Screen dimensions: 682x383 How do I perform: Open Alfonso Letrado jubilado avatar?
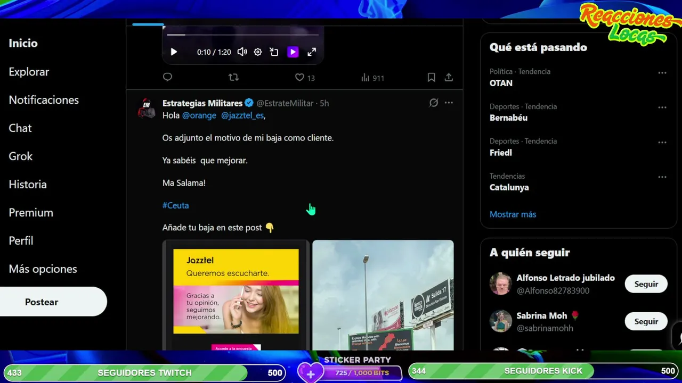[x=501, y=284]
